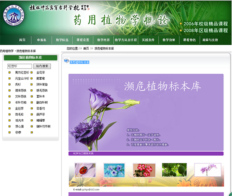232x196 pixels.
Task: Click the globe icon beside 濒危植物标本库 heading
Action: point(67,61)
